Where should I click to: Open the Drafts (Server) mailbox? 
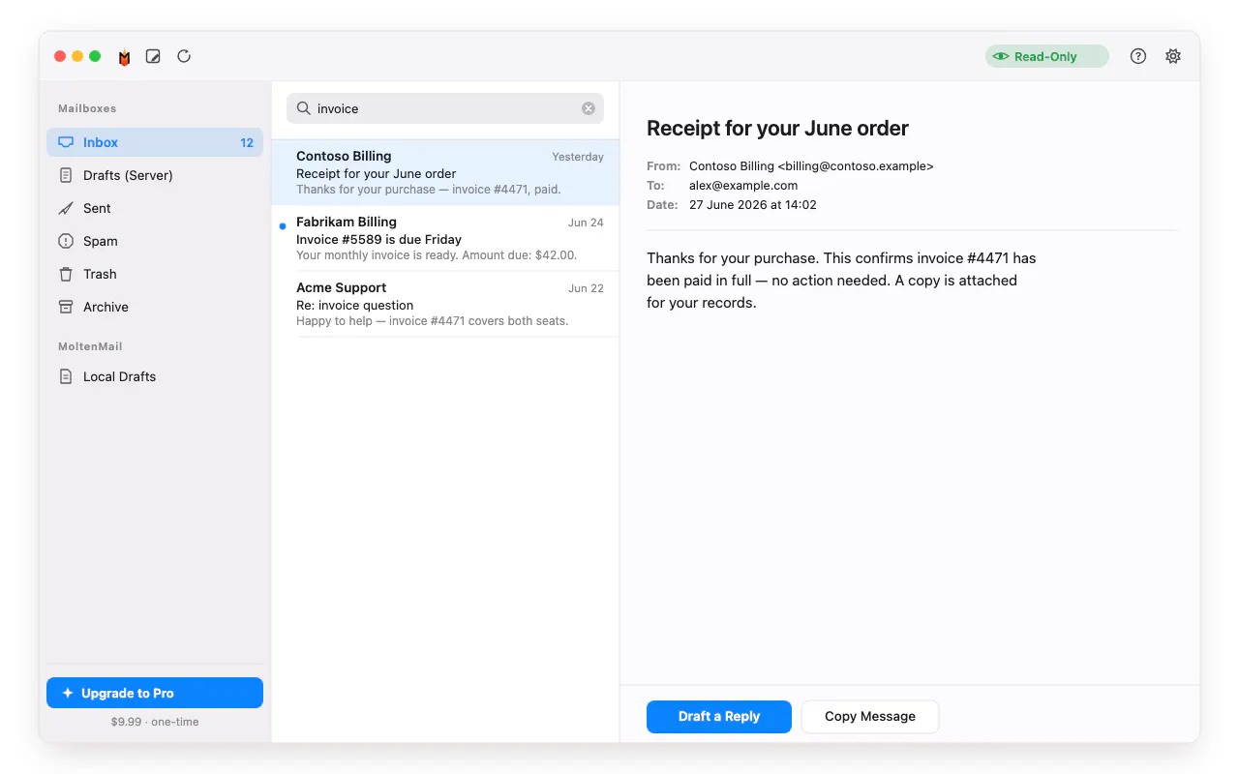[x=155, y=175]
